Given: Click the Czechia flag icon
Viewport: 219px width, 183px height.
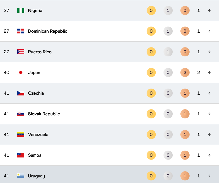Looking at the screenshot, I should pos(20,93).
